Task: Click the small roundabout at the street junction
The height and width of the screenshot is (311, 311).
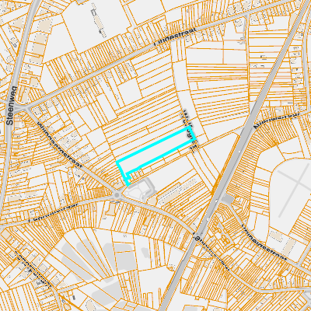Action: pos(117,195)
